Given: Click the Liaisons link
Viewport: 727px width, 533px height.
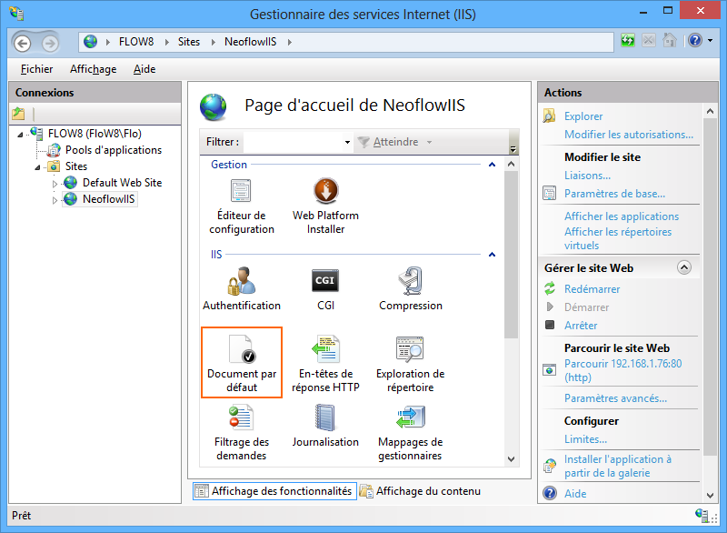Looking at the screenshot, I should [x=587, y=176].
